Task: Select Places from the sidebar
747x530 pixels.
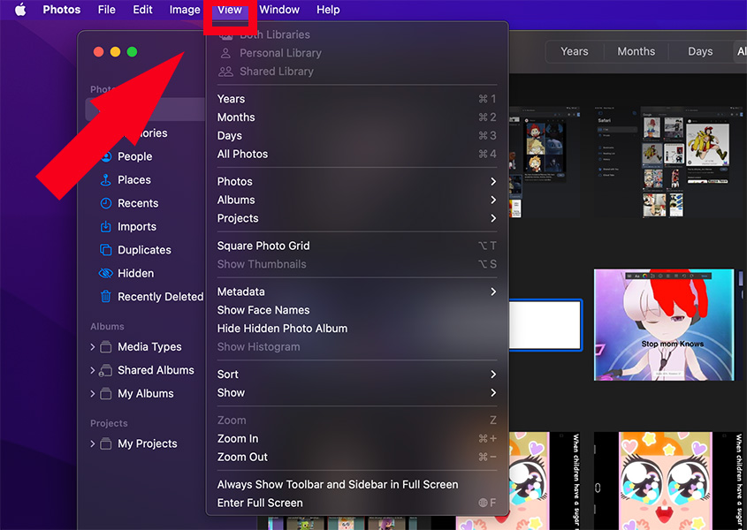Action: [x=135, y=179]
